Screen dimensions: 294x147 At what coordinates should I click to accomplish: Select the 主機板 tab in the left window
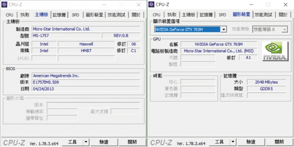pos(42,15)
